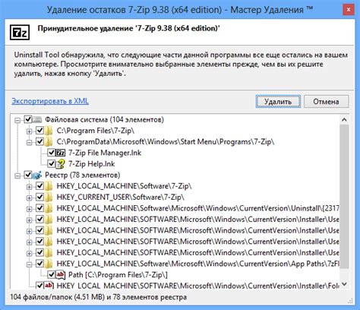Click folder icon of the Uninstall\{2317 key

49,208
